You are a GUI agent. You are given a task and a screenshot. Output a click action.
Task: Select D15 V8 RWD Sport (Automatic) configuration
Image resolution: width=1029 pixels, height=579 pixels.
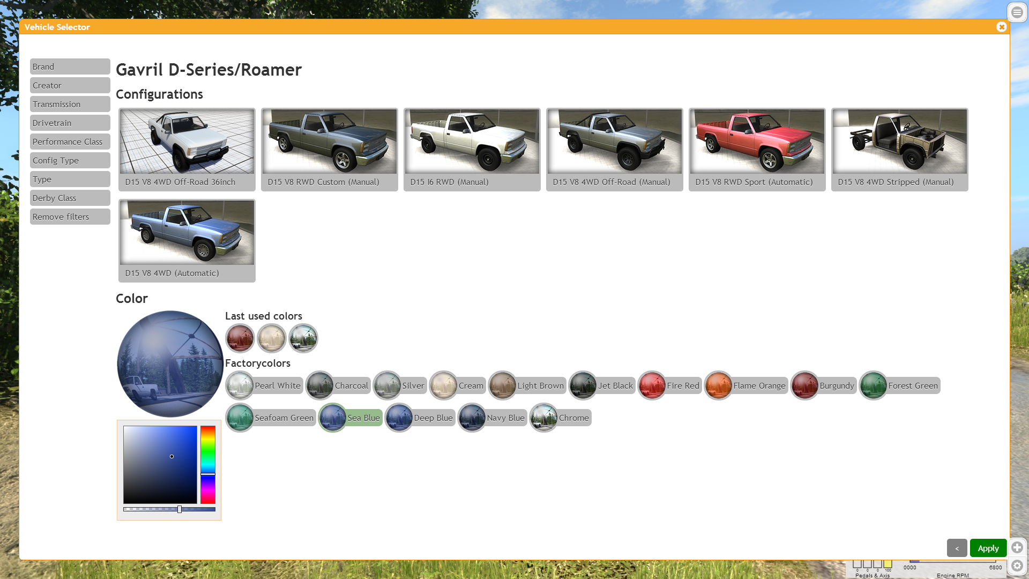[x=757, y=150]
